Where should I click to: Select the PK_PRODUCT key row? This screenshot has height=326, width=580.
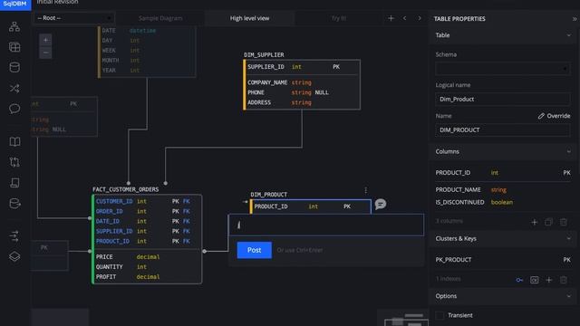[503, 260]
